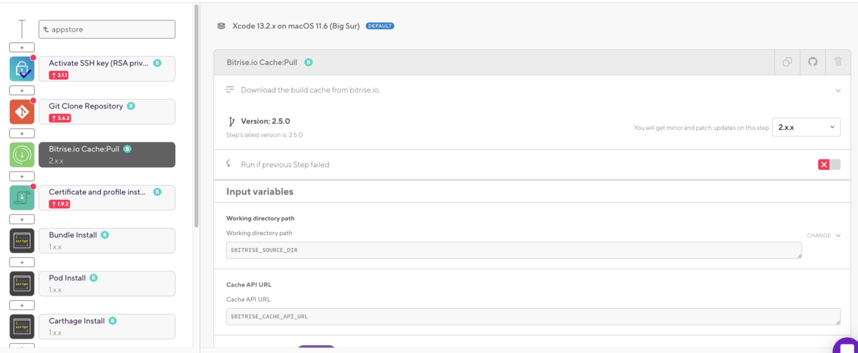858x353 pixels.
Task: Open the chat widget in the corner
Action: tap(847, 346)
